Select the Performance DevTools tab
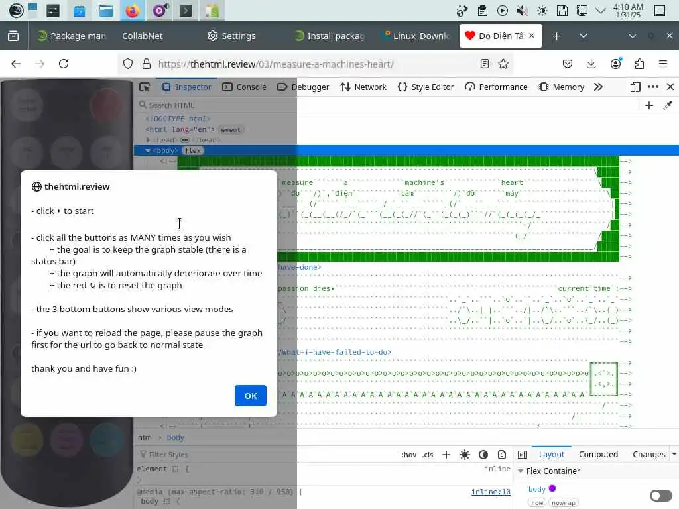 (x=496, y=87)
